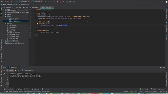Screen dimensions: 168x94
Task: Open the Terminal tool window
Action: (x=45, y=89)
